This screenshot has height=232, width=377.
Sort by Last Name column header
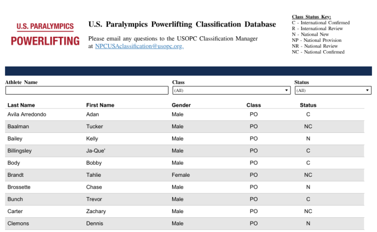coord(21,105)
